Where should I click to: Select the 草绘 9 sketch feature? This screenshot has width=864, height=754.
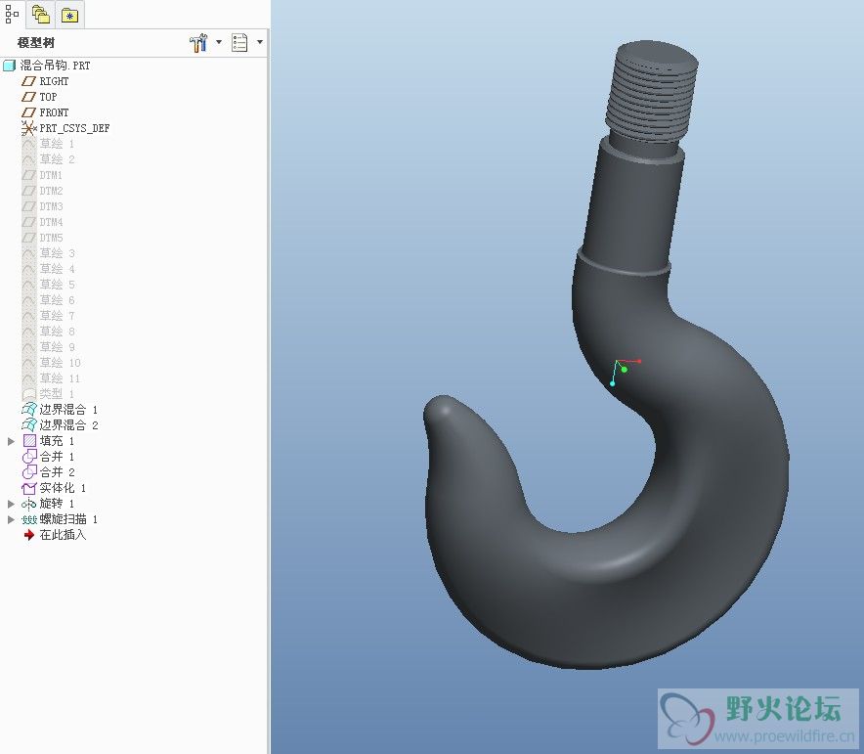point(57,347)
